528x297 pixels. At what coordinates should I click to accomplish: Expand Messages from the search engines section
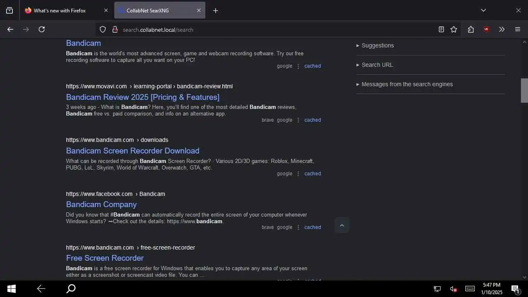405,84
